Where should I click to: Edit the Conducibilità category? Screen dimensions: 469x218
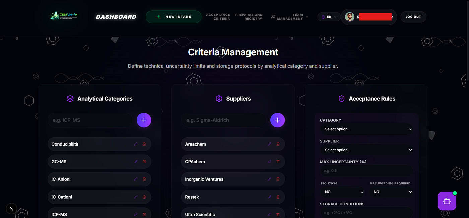(136, 144)
